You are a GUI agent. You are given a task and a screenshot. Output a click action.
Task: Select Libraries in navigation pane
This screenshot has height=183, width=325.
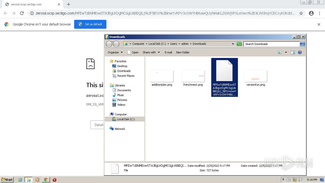(120, 85)
